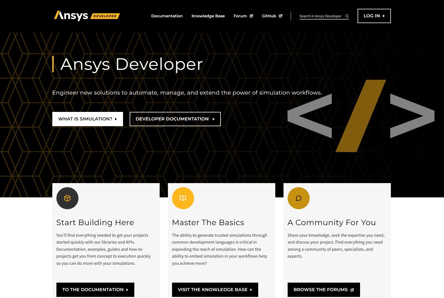Focus the Search in Ansys Developer field
Screen dimensions: 444x298
(320, 16)
